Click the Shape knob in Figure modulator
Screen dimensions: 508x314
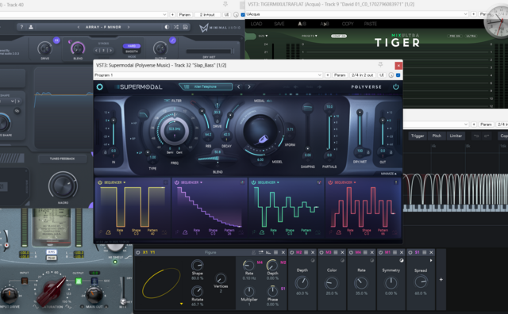coord(197,266)
